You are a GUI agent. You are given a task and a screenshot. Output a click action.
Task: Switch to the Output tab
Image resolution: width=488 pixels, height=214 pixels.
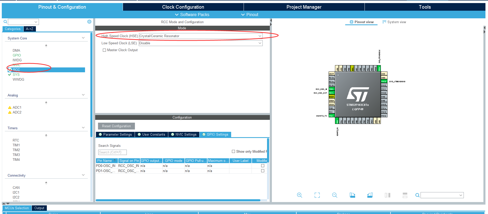click(x=39, y=208)
